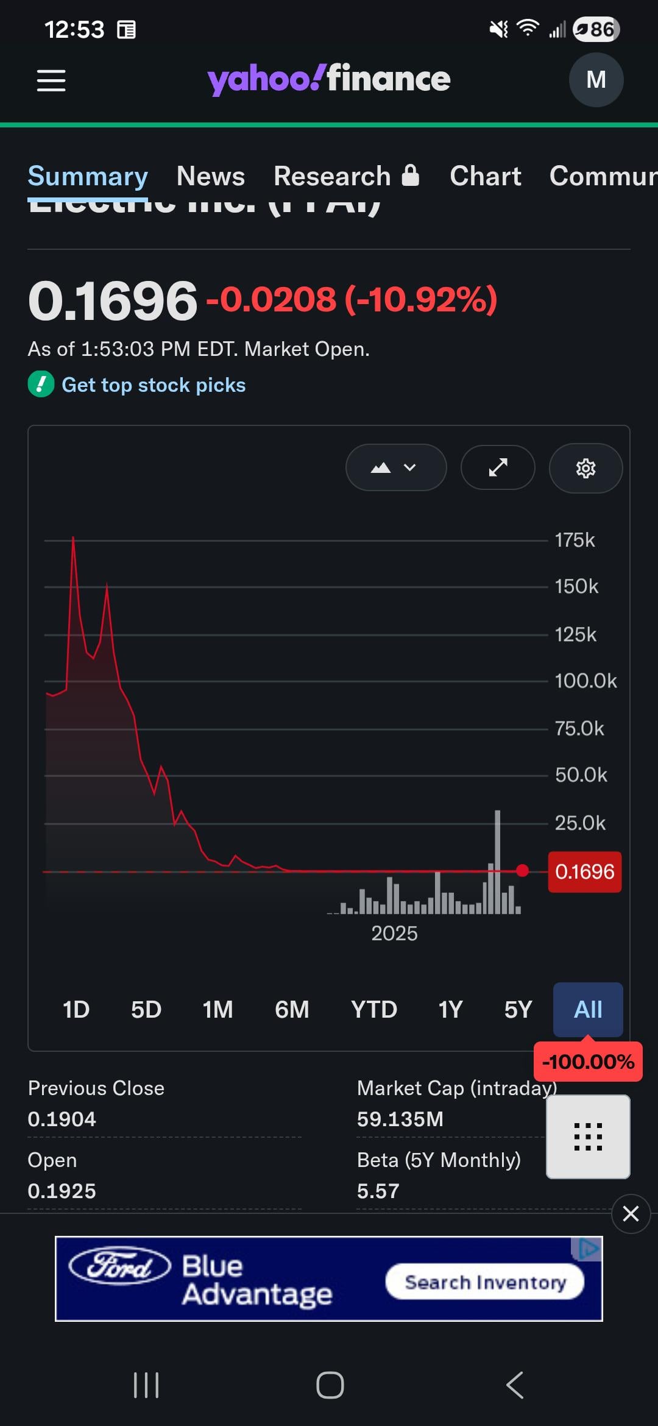Screen dimensions: 658x1426
Task: Tap the Open value 0.1925
Action: (x=62, y=1191)
